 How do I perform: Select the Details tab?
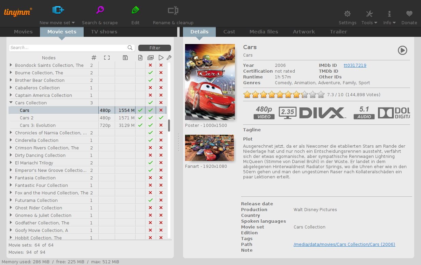click(199, 32)
